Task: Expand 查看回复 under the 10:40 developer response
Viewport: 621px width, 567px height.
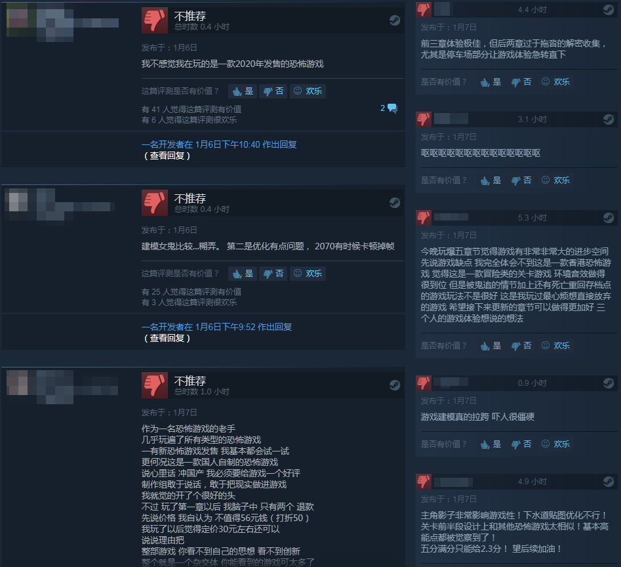Action: (x=167, y=156)
